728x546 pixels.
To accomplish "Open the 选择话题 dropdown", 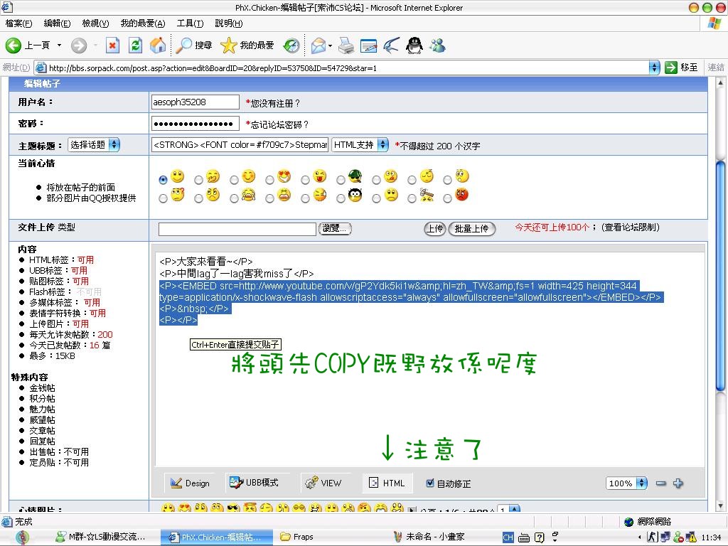I will point(94,144).
